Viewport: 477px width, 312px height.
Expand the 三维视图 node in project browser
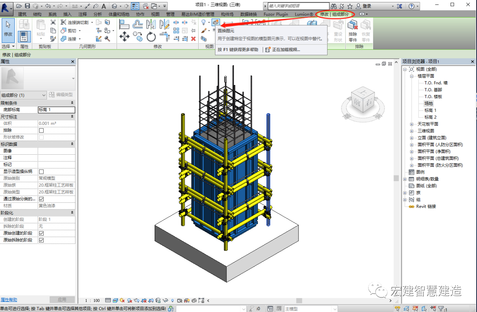(412, 131)
